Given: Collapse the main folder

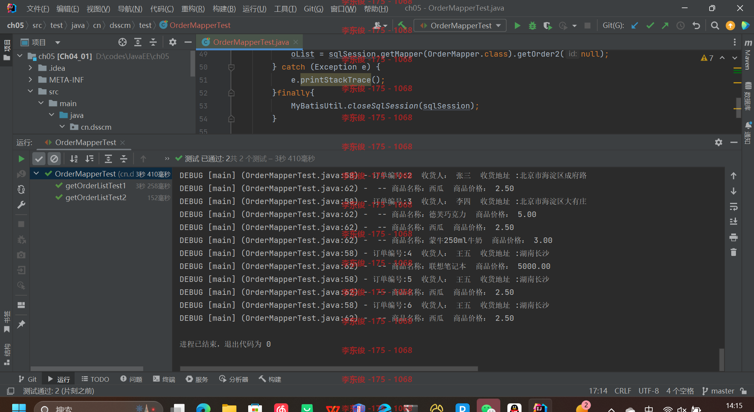Looking at the screenshot, I should pyautogui.click(x=41, y=103).
